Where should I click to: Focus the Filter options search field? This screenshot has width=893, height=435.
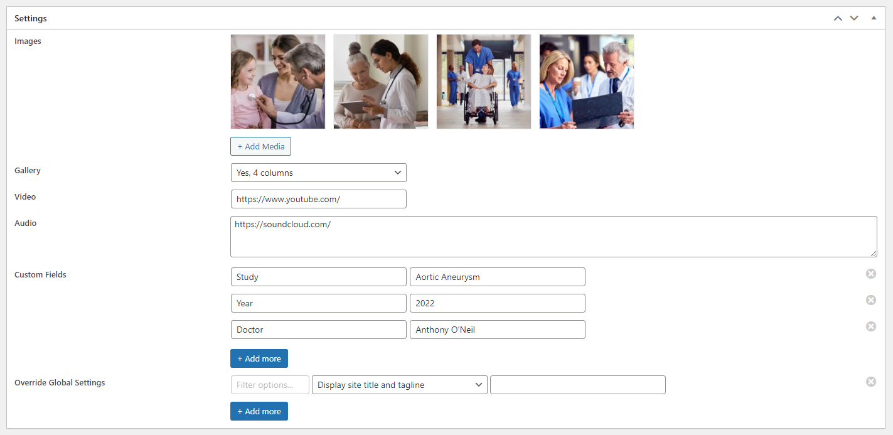[x=270, y=385]
